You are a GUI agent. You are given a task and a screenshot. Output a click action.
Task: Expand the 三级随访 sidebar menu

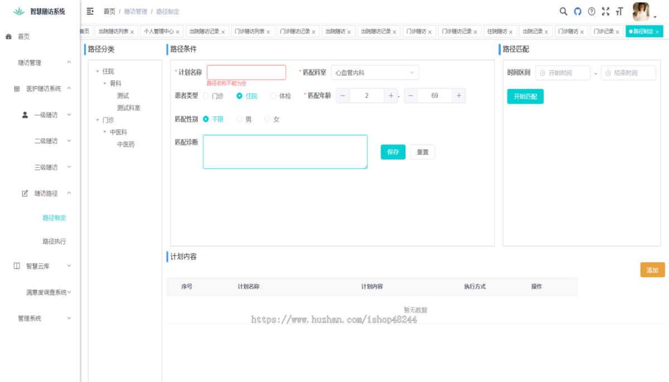tap(69, 167)
